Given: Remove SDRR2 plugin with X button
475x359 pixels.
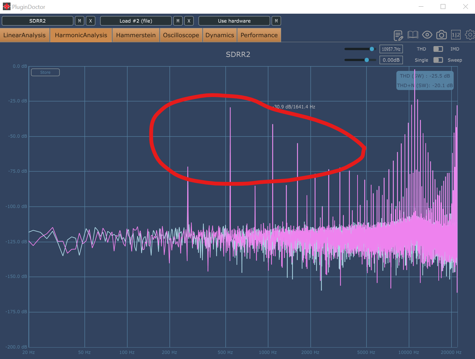Looking at the screenshot, I should point(90,21).
